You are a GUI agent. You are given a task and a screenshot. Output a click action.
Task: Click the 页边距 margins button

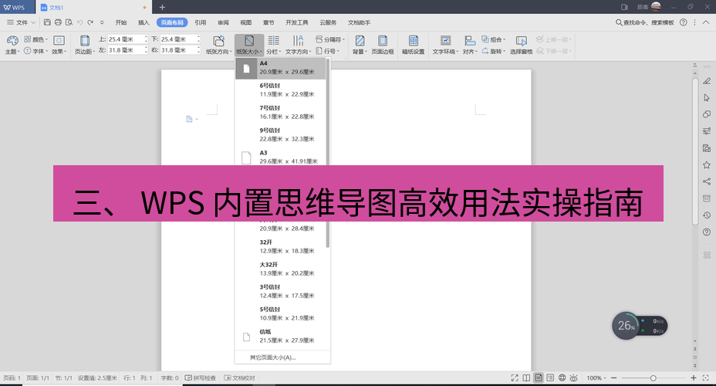84,45
